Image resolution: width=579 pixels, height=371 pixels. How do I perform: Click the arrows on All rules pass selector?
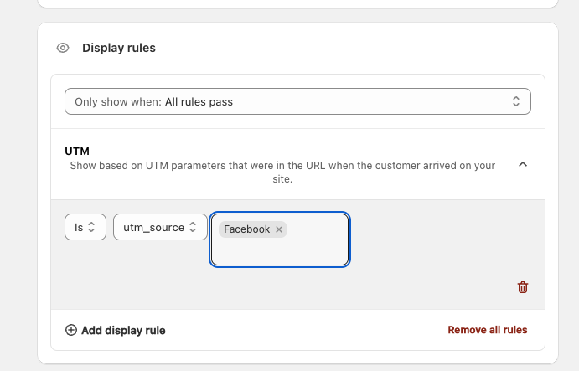coord(516,101)
